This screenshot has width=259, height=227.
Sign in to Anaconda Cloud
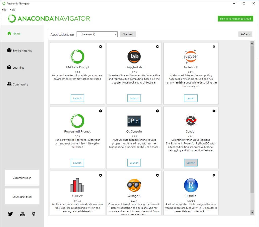point(235,19)
